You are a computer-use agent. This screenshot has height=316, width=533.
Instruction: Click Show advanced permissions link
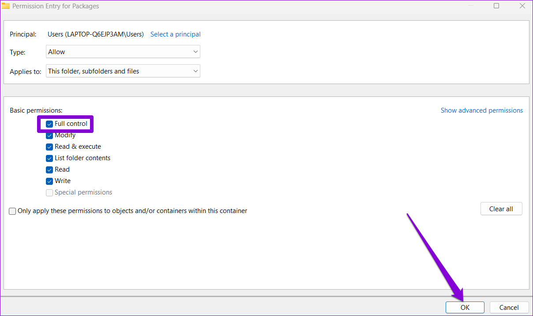(x=482, y=110)
